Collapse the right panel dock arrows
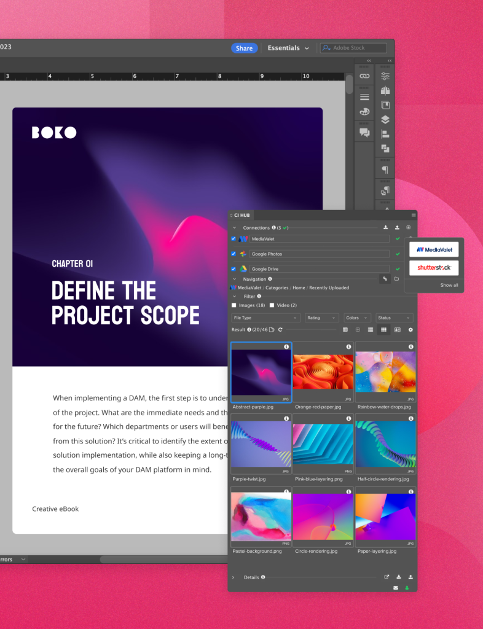This screenshot has height=629, width=483. point(390,61)
